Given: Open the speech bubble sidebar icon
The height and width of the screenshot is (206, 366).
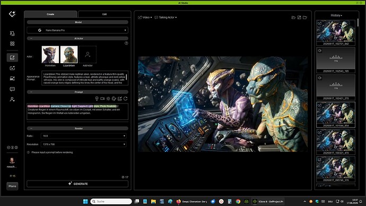Looking at the screenshot, I should point(12,89).
